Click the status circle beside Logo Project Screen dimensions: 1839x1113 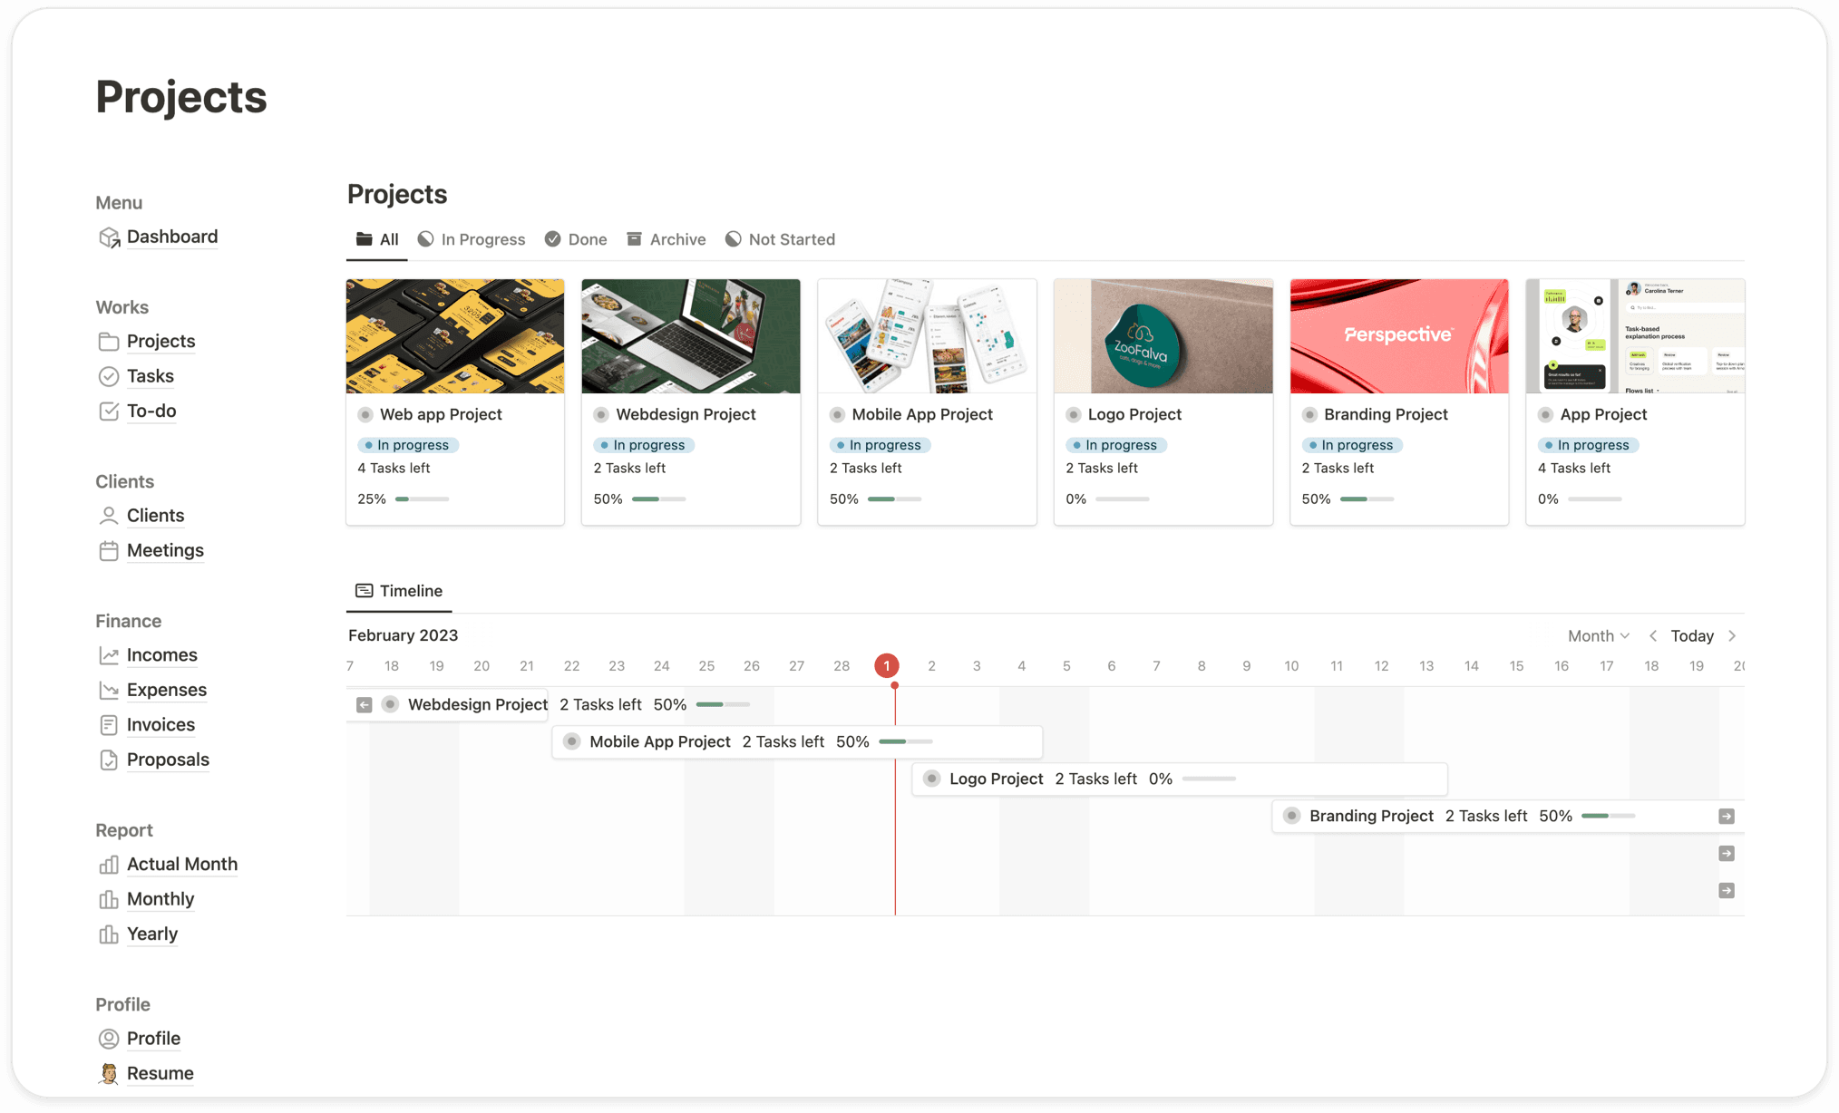pyautogui.click(x=1073, y=414)
